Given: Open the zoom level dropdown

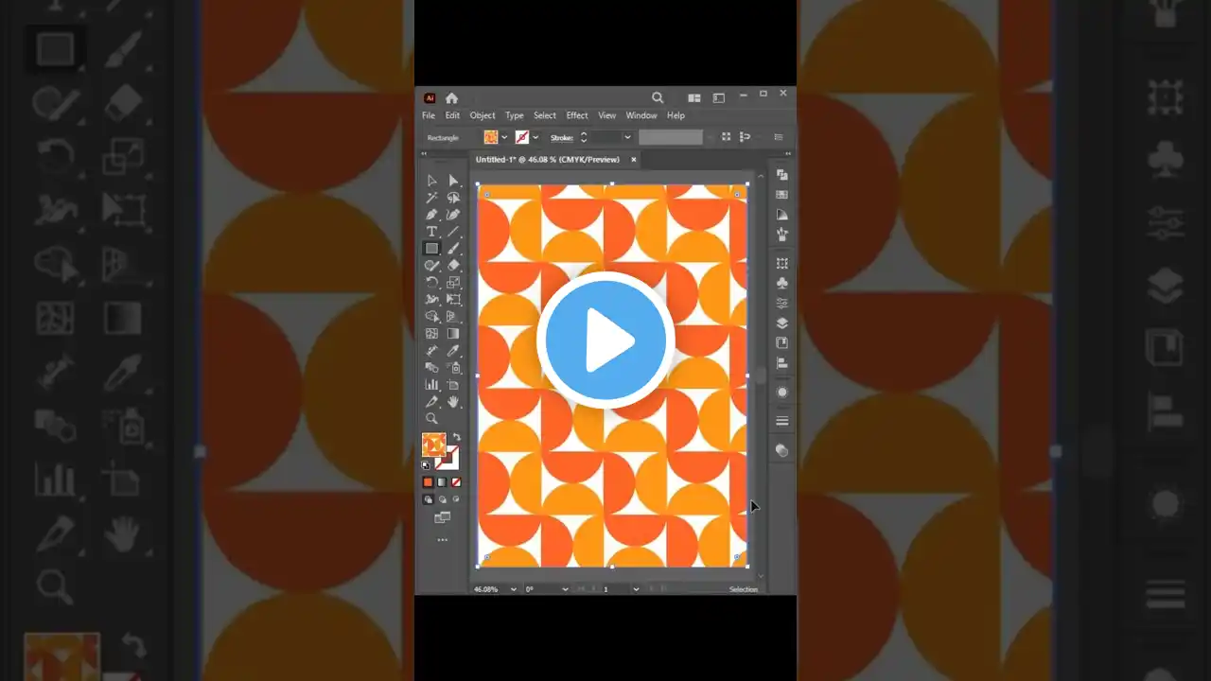Looking at the screenshot, I should tap(514, 589).
